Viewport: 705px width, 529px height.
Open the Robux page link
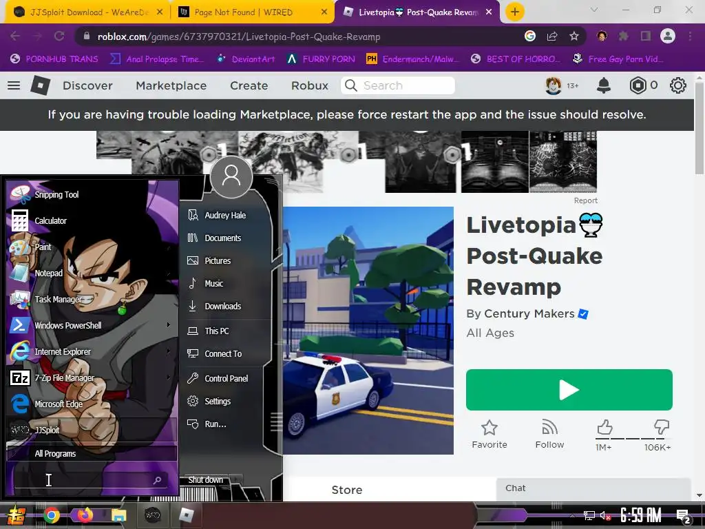(310, 85)
